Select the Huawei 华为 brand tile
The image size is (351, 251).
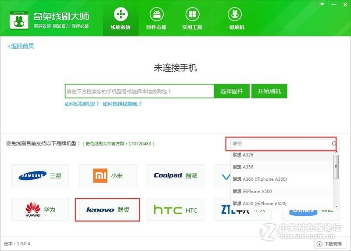coord(40,210)
